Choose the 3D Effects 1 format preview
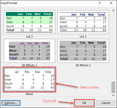117x108 pixels. pyautogui.click(x=29, y=51)
